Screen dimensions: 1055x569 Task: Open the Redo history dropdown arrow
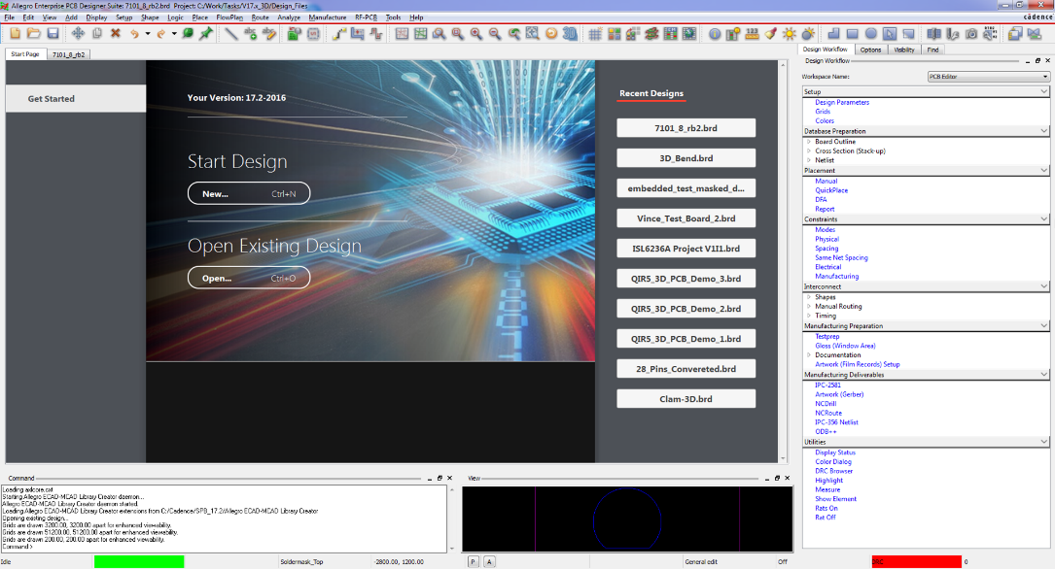(x=174, y=34)
